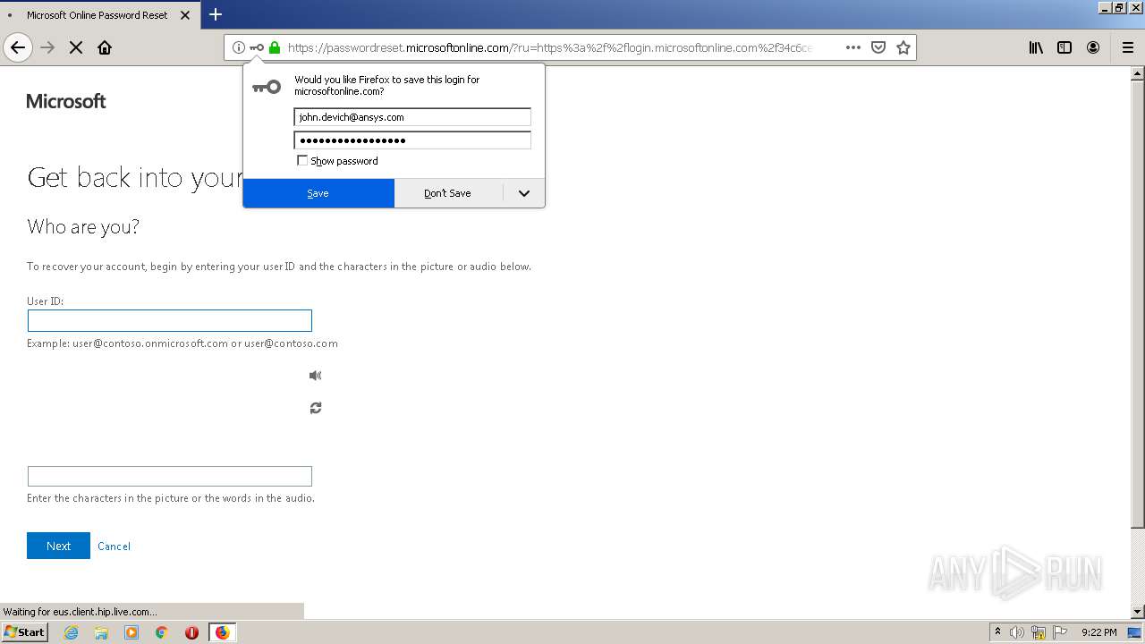Click the address bar URL
The width and height of the screenshot is (1145, 644).
pyautogui.click(x=550, y=47)
